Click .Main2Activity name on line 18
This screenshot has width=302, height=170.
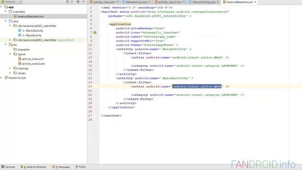point(175,78)
